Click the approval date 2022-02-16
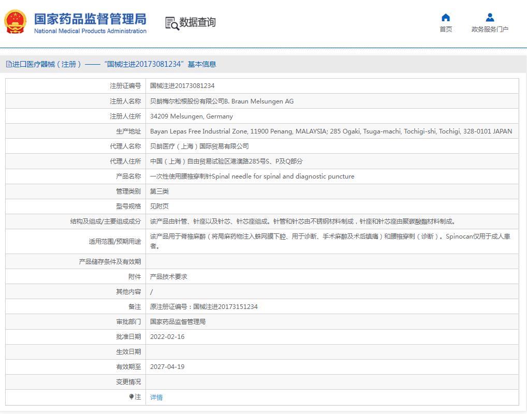The width and height of the screenshot is (527, 414). (x=167, y=337)
